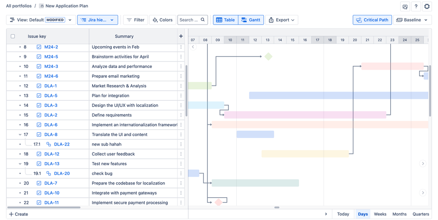
Task: Open the View: Default dropdown
Action: pos(41,20)
